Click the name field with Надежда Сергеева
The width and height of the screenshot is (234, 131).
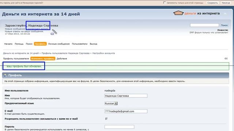[126, 96]
